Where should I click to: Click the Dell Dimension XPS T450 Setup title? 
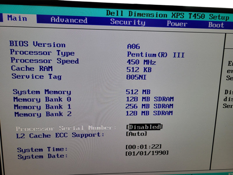coord(168,15)
